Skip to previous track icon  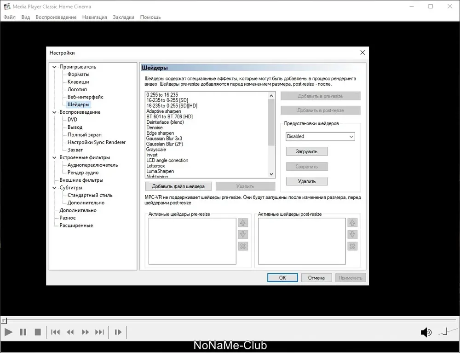56,332
